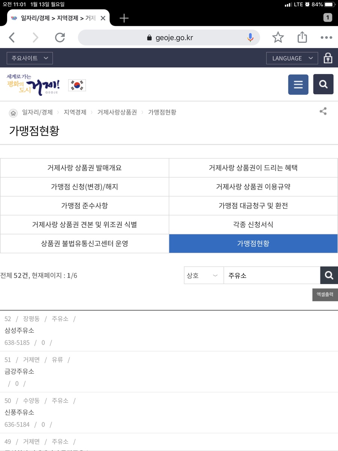The height and width of the screenshot is (451, 338).
Task: Open 가맹점 준수사항 tab
Action: (x=84, y=206)
